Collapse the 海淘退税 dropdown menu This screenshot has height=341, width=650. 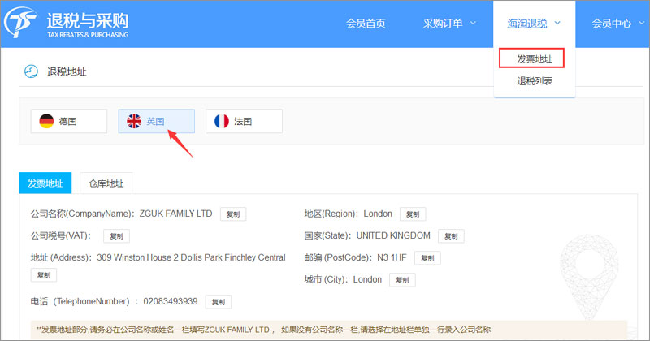[534, 24]
